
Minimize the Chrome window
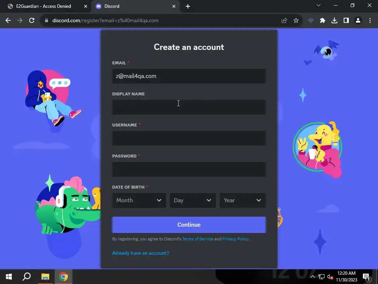point(335,5)
